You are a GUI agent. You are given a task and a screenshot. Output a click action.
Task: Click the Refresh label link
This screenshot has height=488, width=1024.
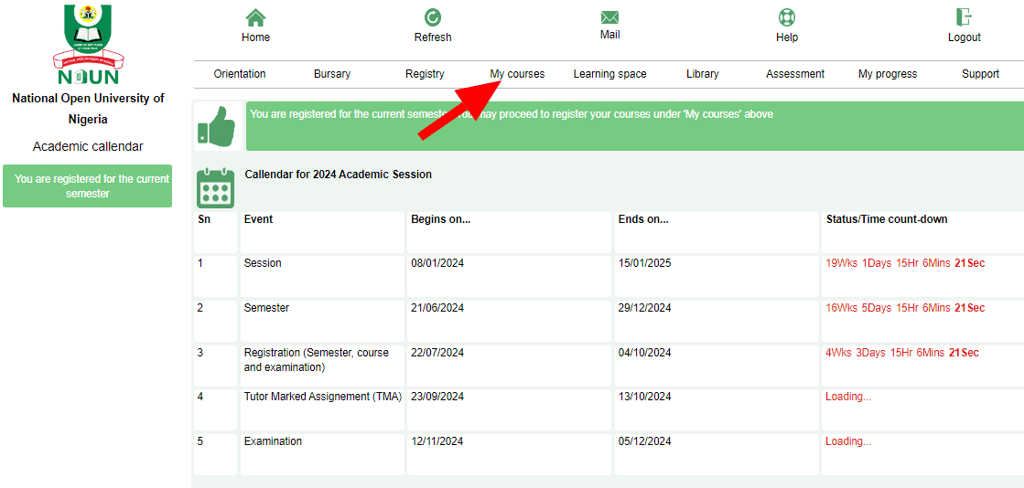[x=432, y=37]
